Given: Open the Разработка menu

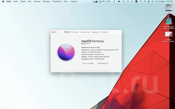Looking at the screenshot, I should click(x=57, y=1).
